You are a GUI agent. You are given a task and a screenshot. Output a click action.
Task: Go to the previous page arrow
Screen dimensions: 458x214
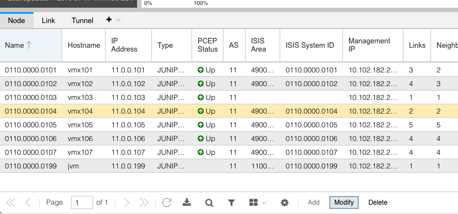point(28,202)
